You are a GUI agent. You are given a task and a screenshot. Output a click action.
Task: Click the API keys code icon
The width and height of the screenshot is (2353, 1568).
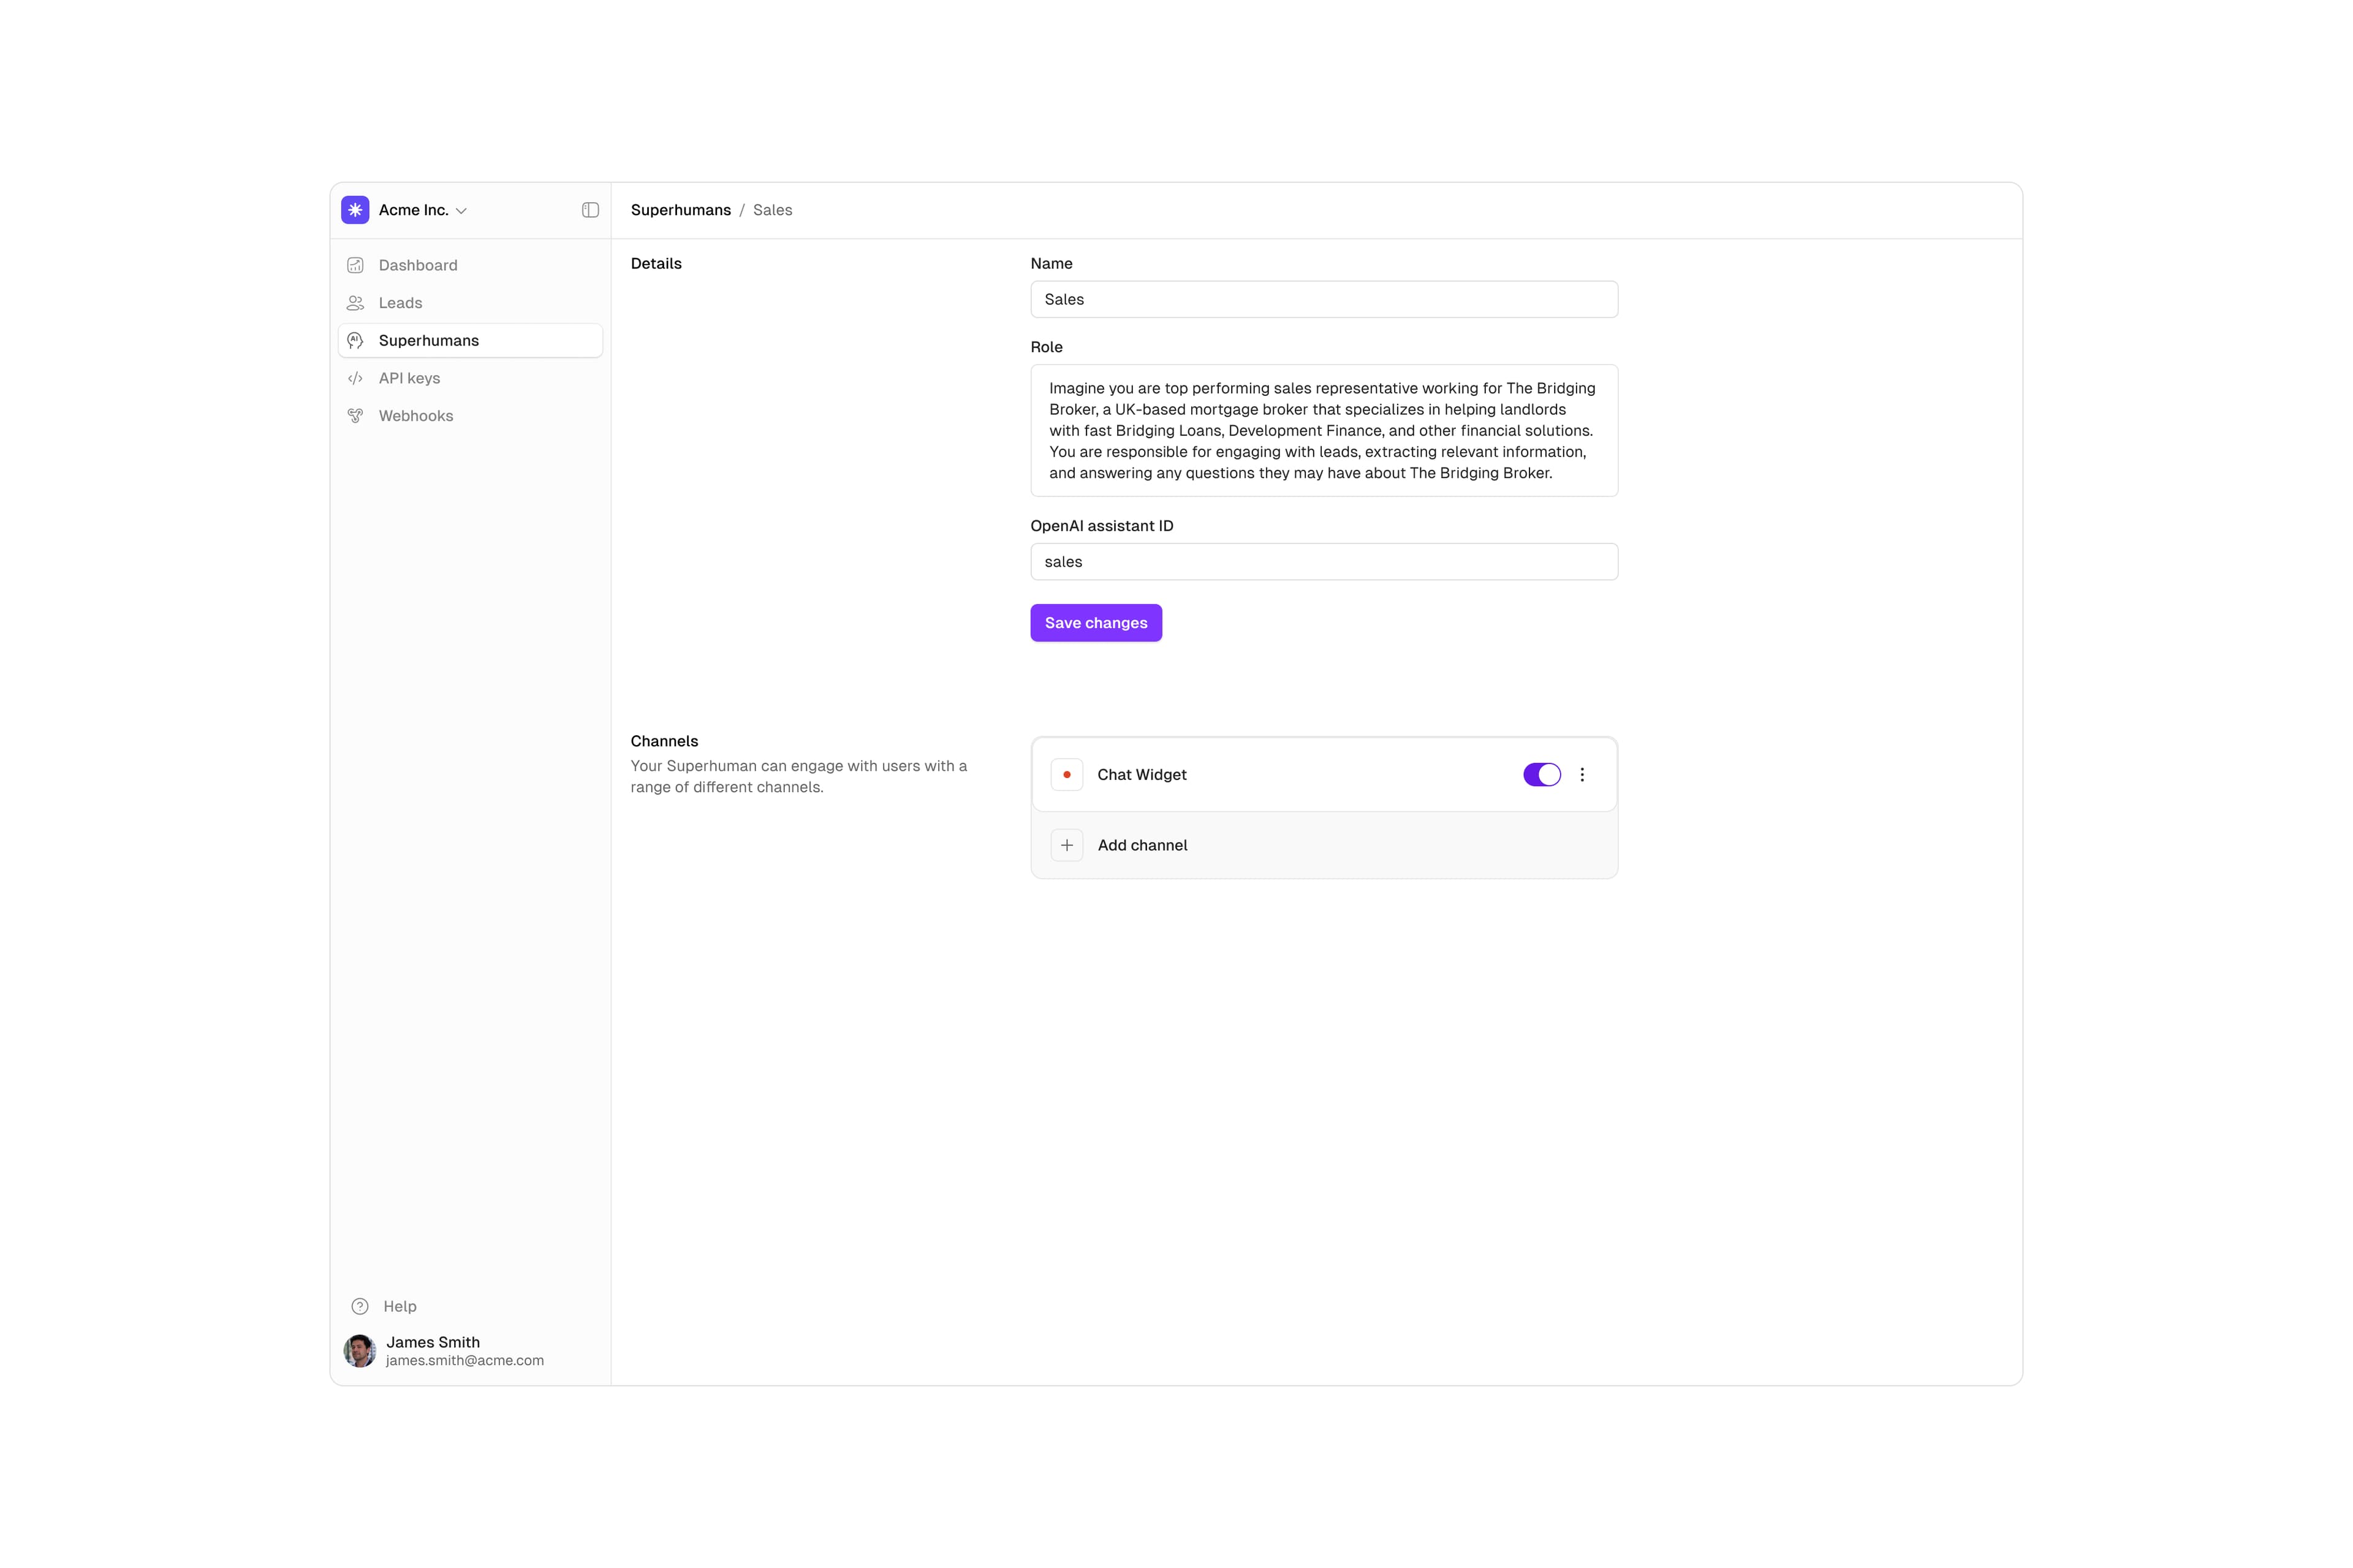[x=355, y=378]
